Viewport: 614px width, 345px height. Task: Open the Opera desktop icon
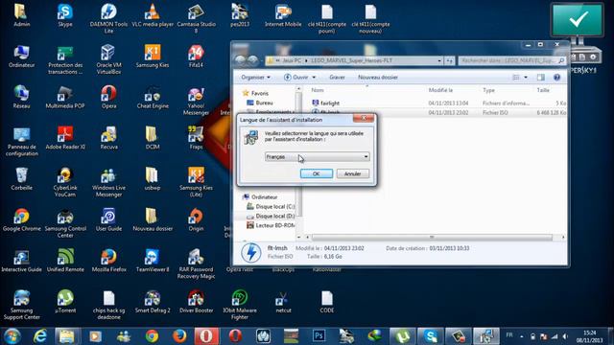[108, 97]
